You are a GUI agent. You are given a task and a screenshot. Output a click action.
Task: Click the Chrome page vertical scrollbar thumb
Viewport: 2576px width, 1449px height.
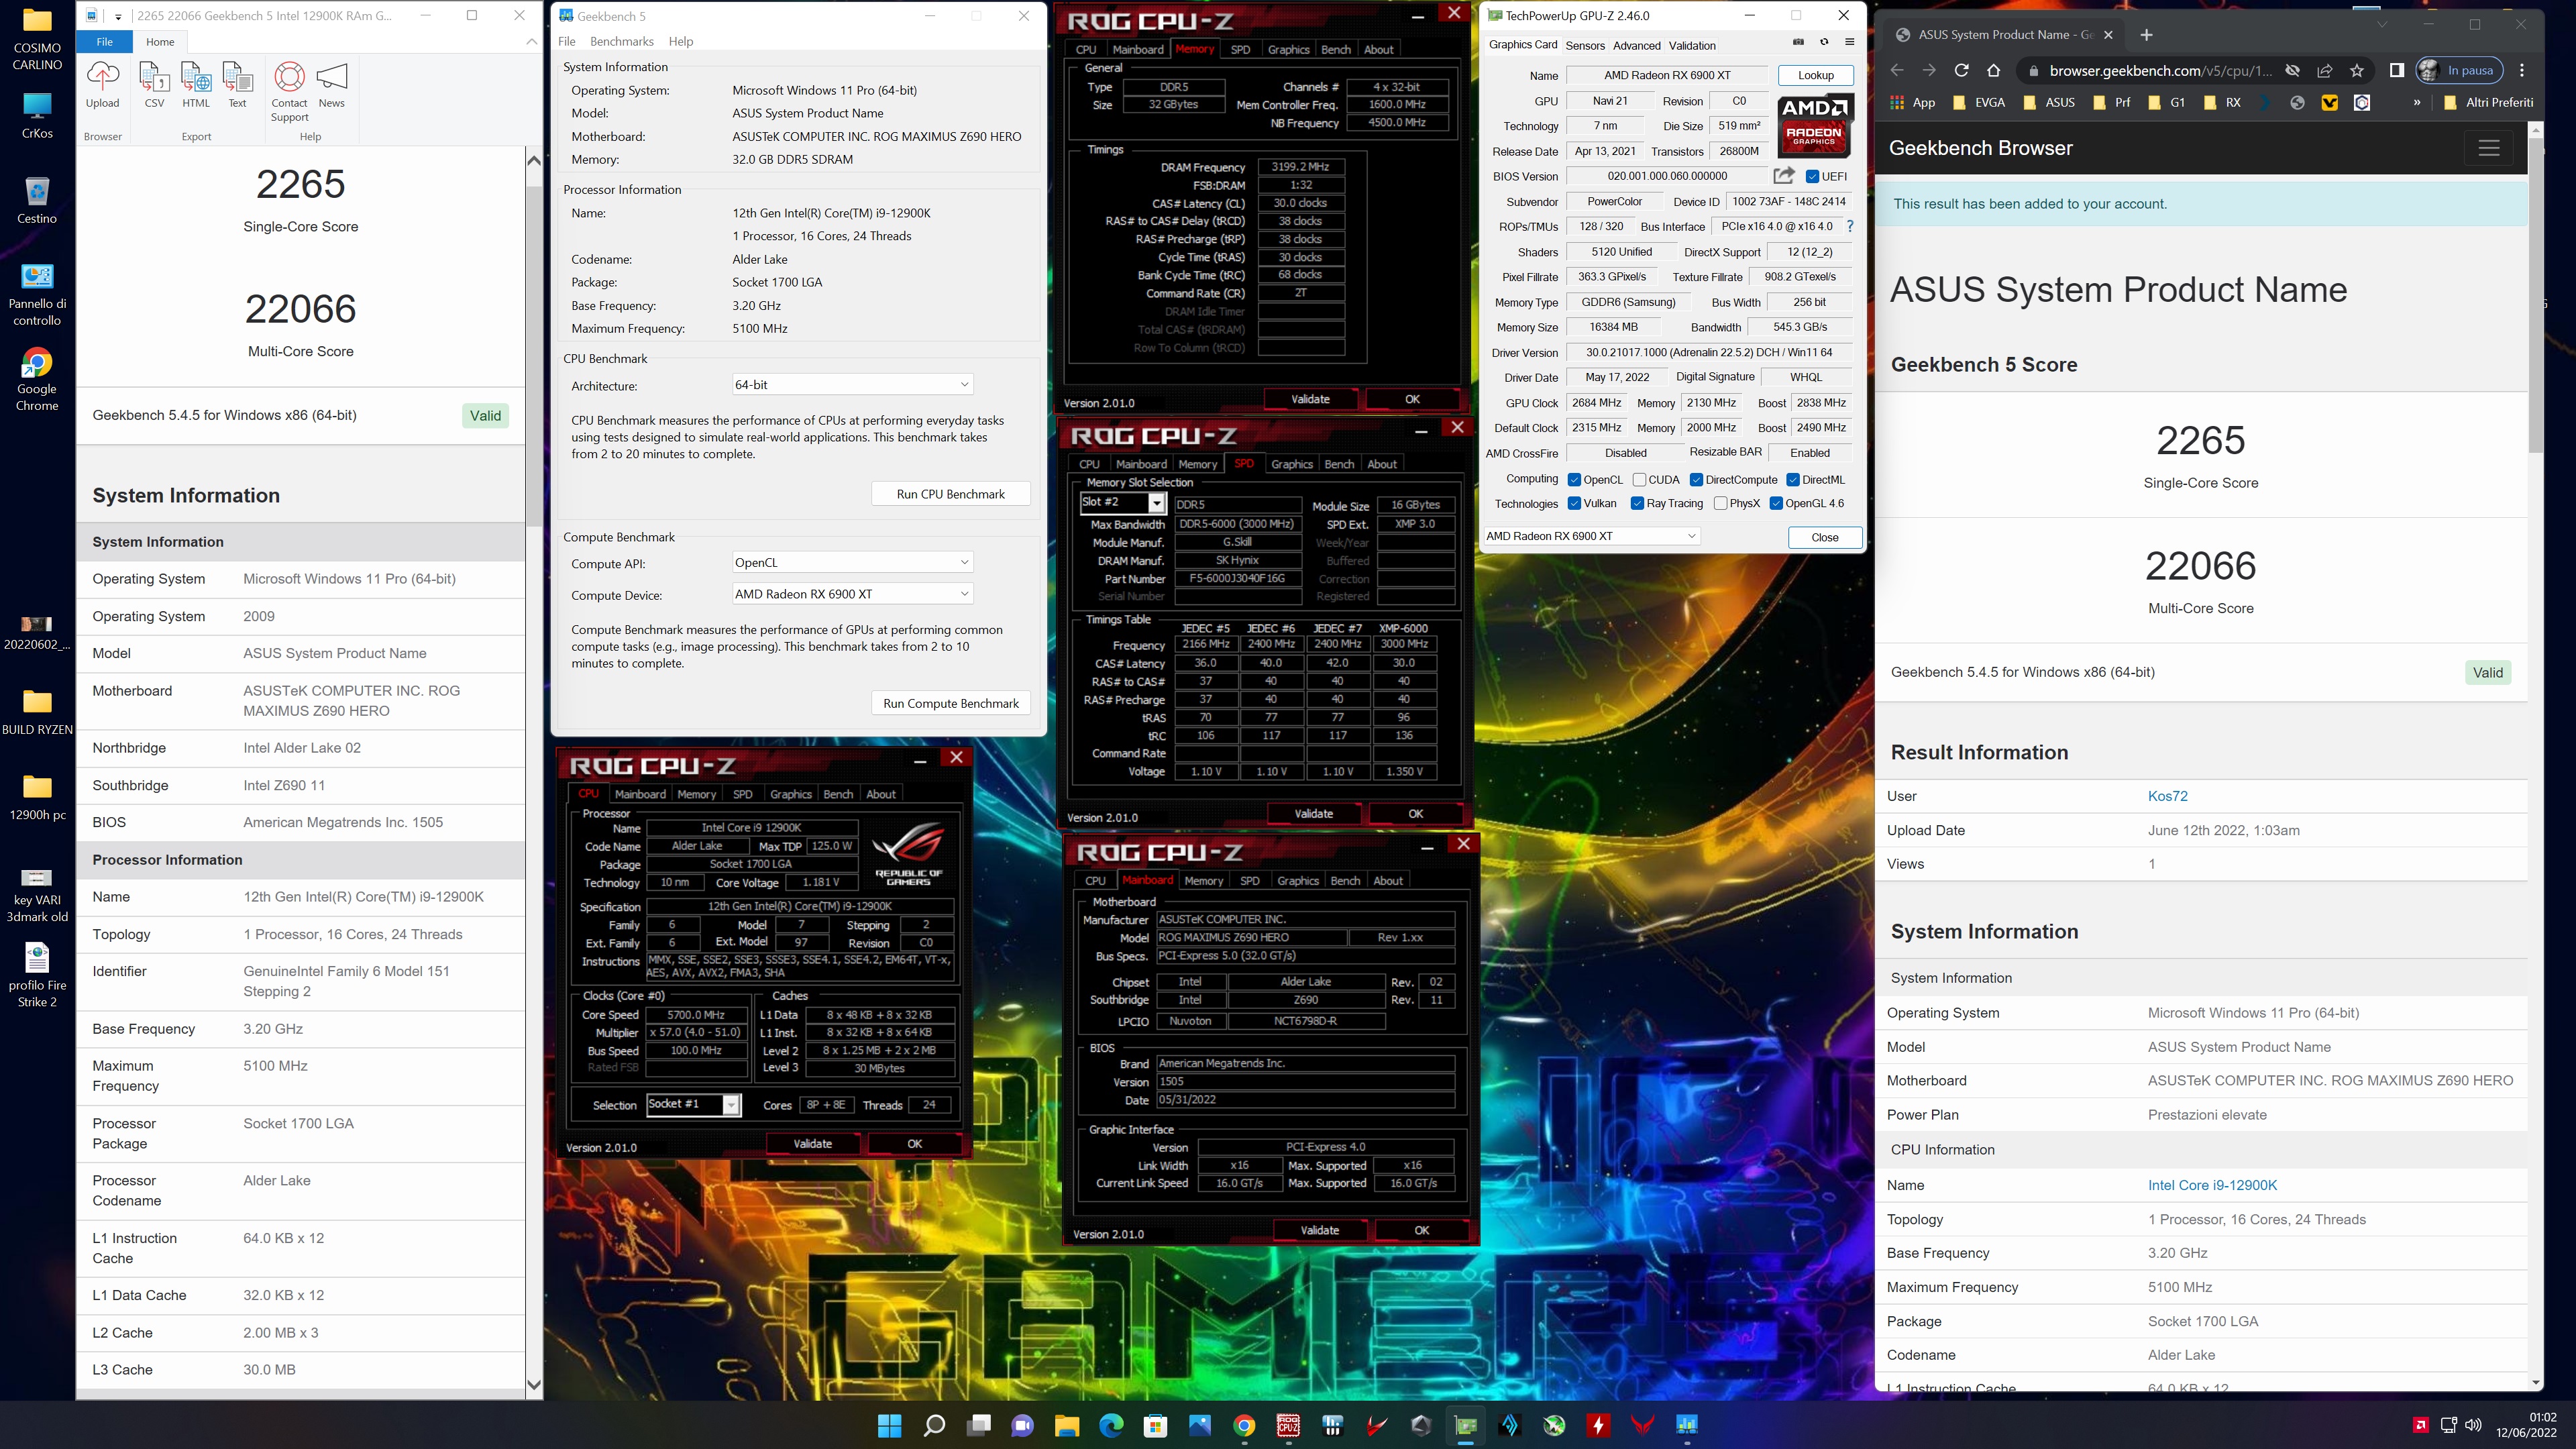tap(2535, 295)
